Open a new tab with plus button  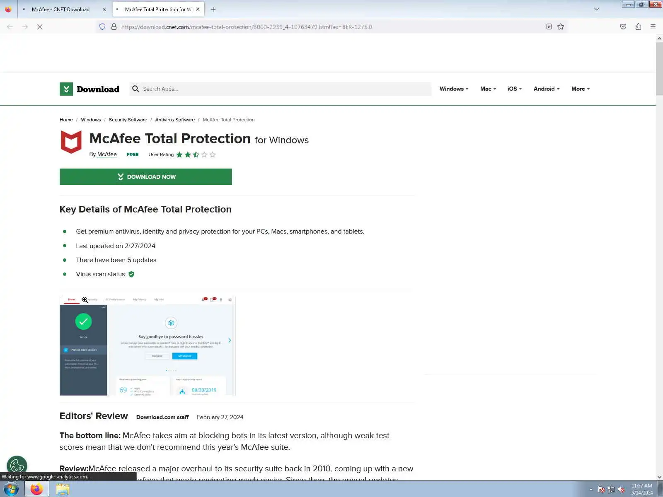pyautogui.click(x=213, y=9)
